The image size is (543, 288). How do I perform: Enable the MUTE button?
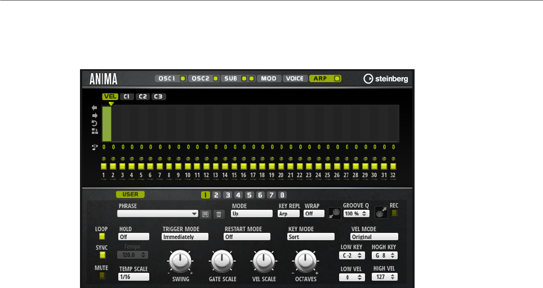[102, 275]
